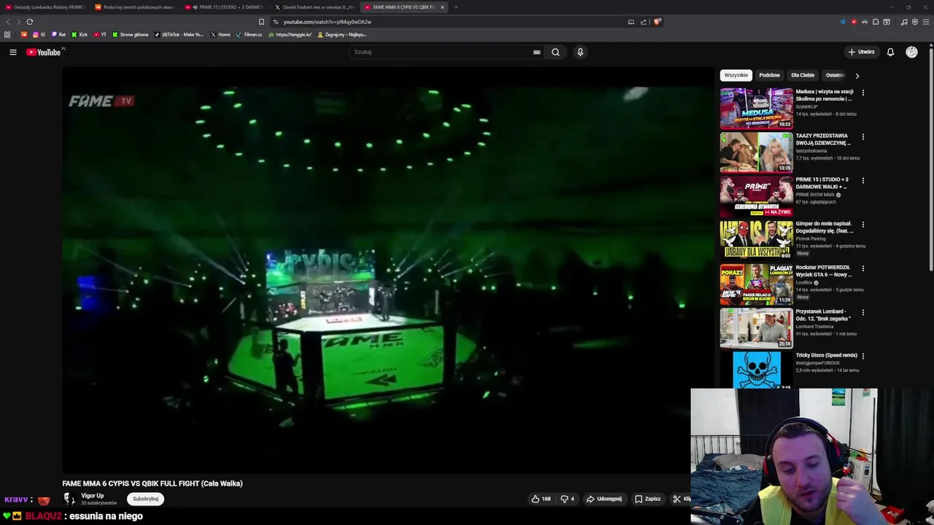This screenshot has width=934, height=525.
Task: Open the Tricky Disco (Speed remix) title
Action: click(826, 355)
